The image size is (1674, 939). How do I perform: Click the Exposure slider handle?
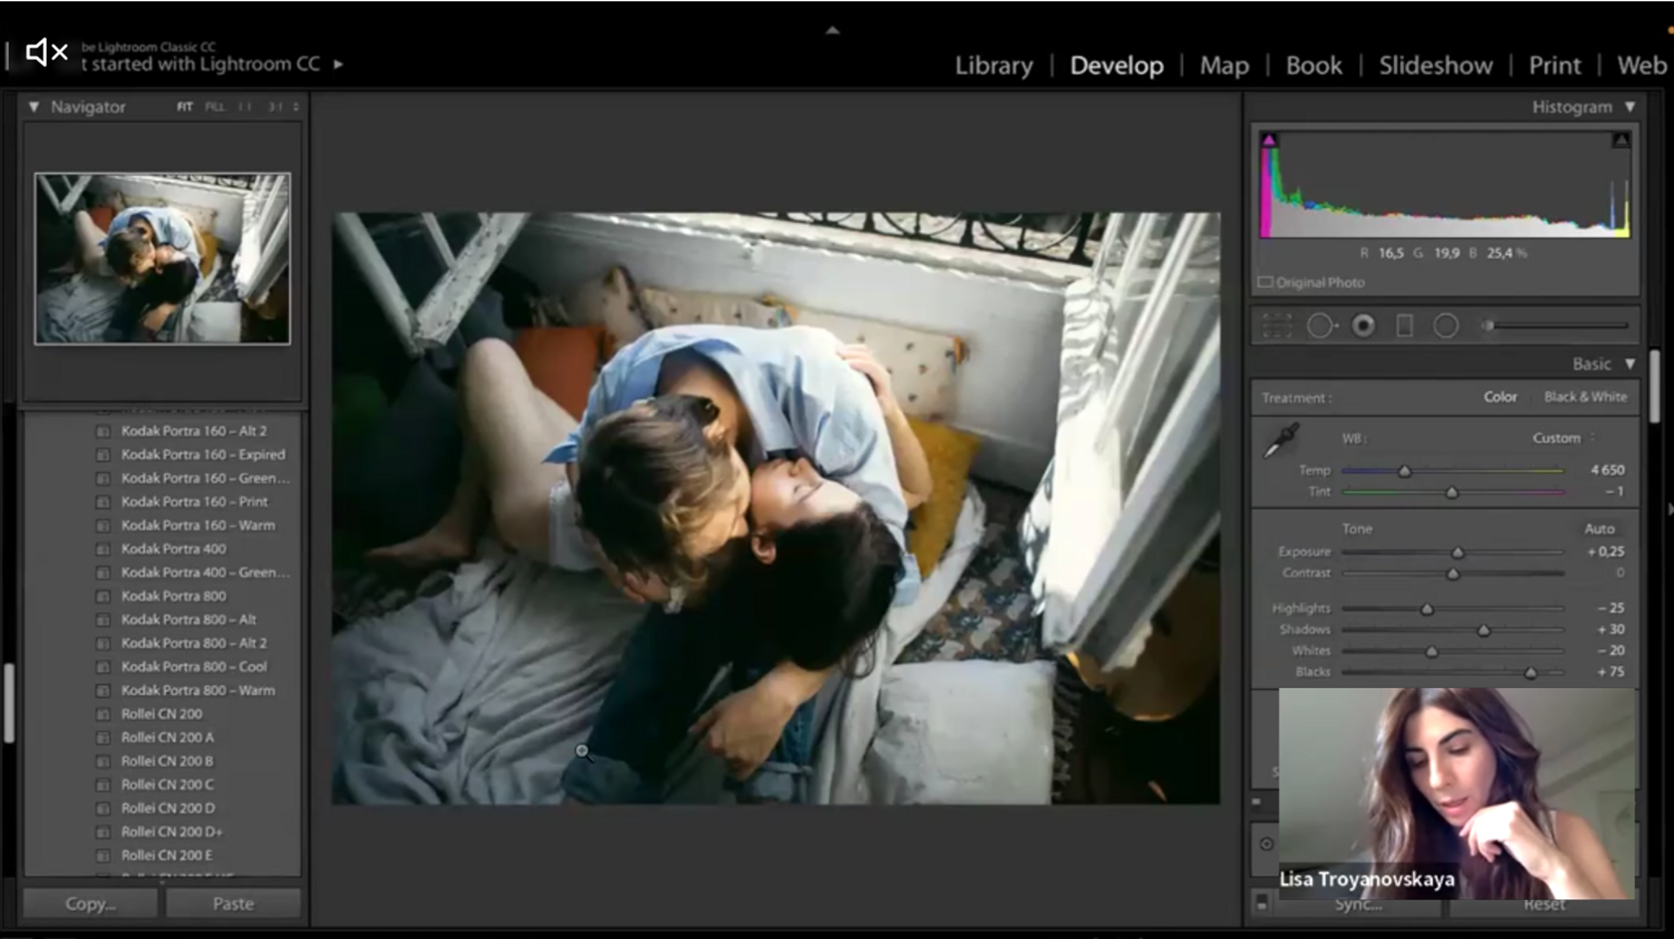pos(1458,553)
